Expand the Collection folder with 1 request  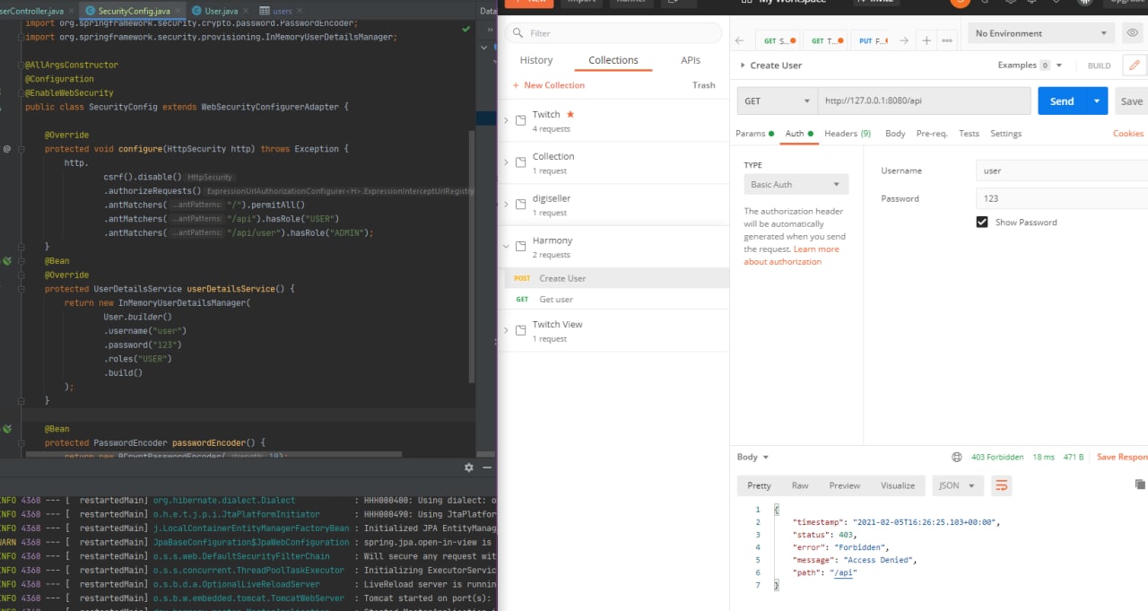tap(506, 162)
